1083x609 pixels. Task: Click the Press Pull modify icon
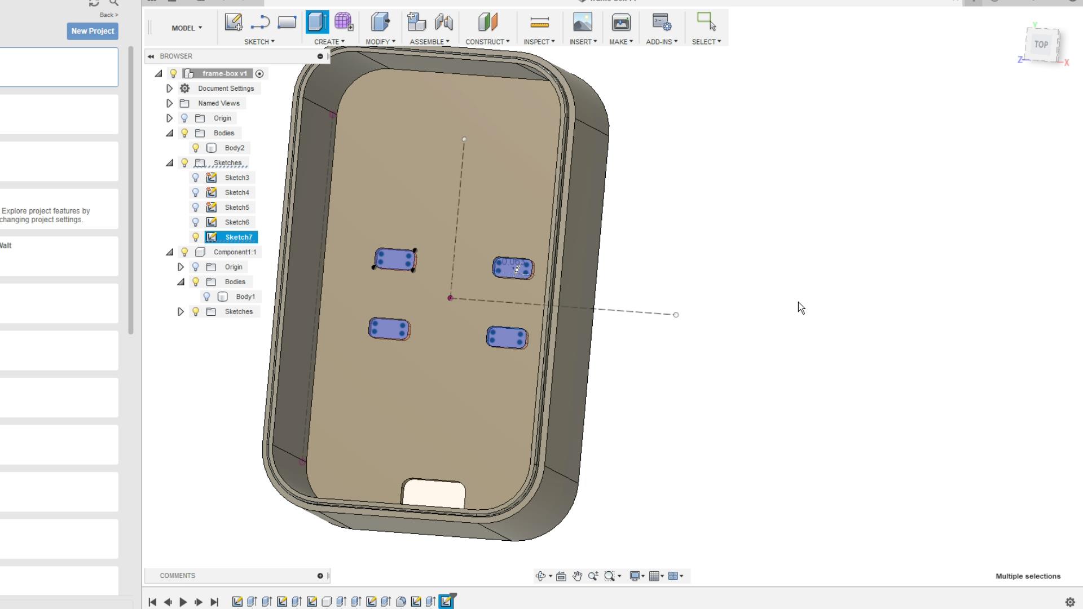click(380, 23)
